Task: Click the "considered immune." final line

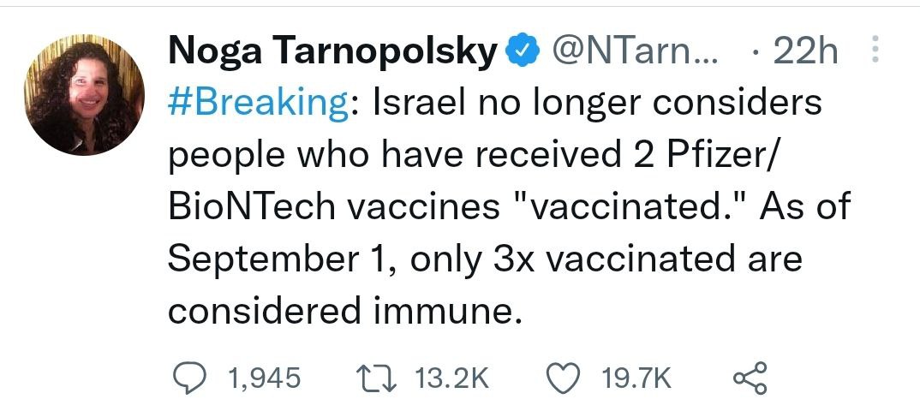Action: click(x=344, y=311)
